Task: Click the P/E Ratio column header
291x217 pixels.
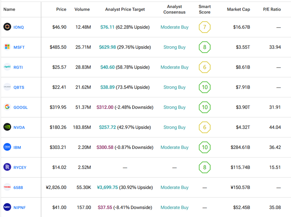Action: pos(272,9)
